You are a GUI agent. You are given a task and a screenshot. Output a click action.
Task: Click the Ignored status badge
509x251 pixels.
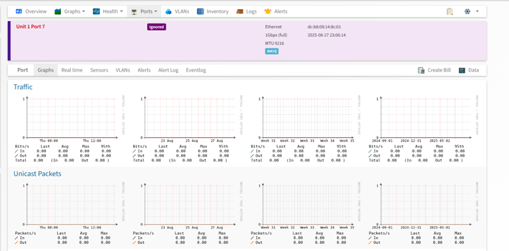156,27
